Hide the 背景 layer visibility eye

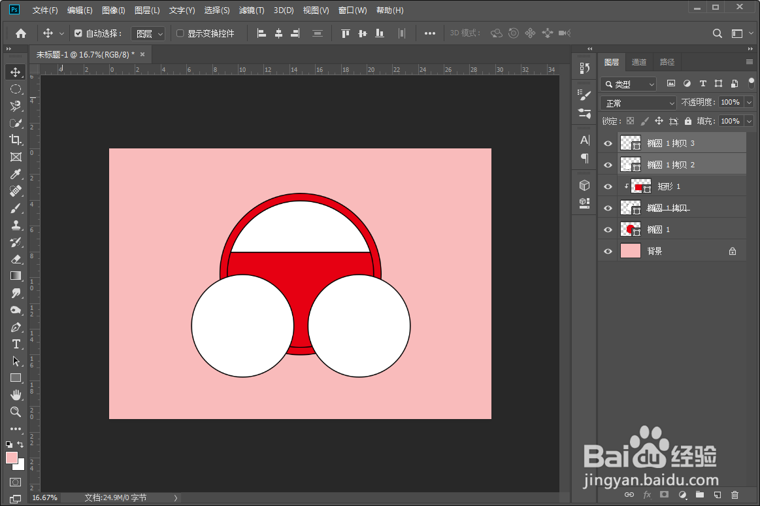pos(608,251)
